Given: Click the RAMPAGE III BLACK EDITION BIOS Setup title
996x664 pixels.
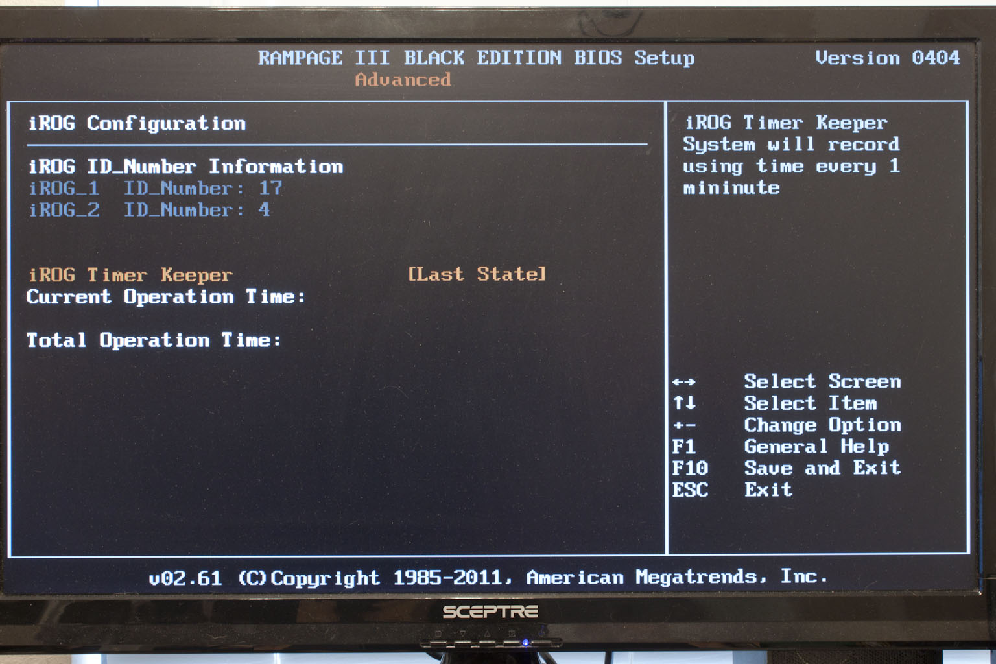Looking at the screenshot, I should click(477, 58).
